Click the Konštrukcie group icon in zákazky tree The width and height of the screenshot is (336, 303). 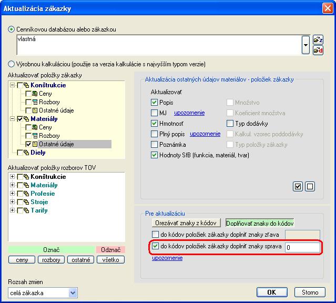pyautogui.click(x=26, y=85)
